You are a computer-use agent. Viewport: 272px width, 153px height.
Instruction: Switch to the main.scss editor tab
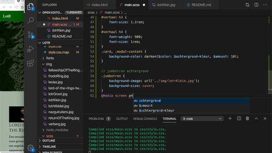132,5
